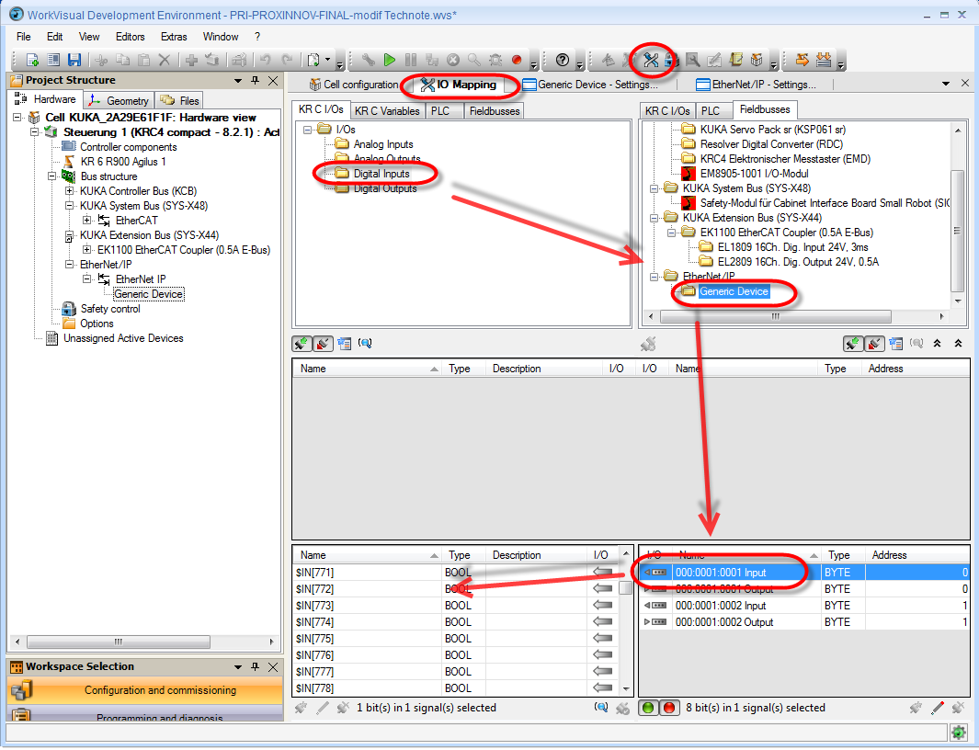The image size is (979, 750).
Task: Switch to the Geometry tab
Action: pyautogui.click(x=119, y=100)
